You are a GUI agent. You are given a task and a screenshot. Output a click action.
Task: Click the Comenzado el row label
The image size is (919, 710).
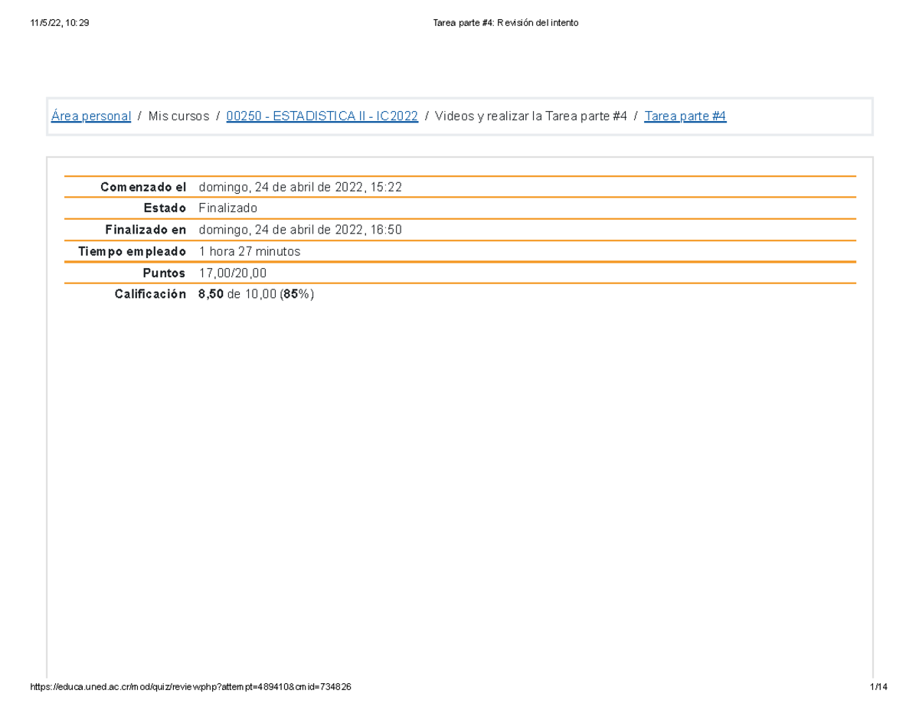[x=142, y=187]
